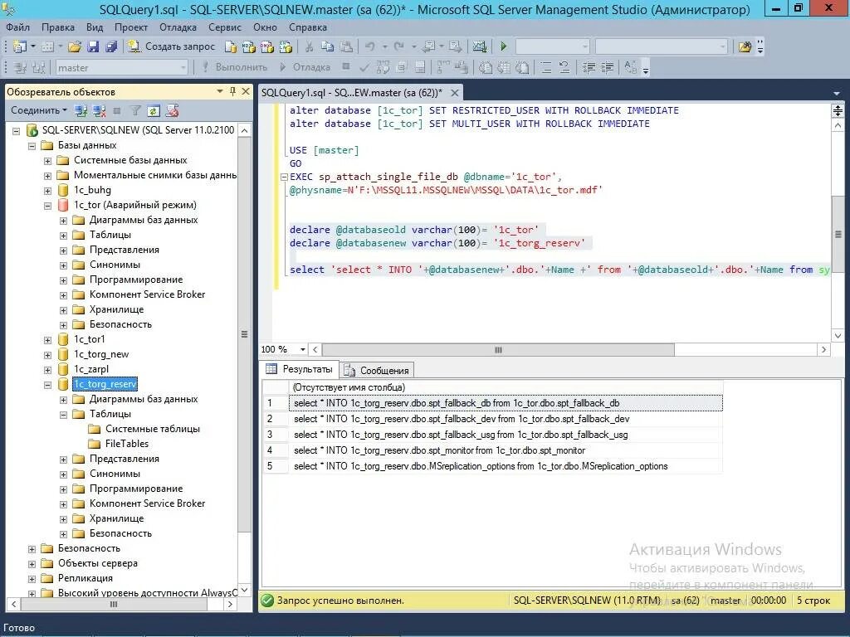The width and height of the screenshot is (850, 637).
Task: Switch to the Результаты tab
Action: (x=299, y=369)
